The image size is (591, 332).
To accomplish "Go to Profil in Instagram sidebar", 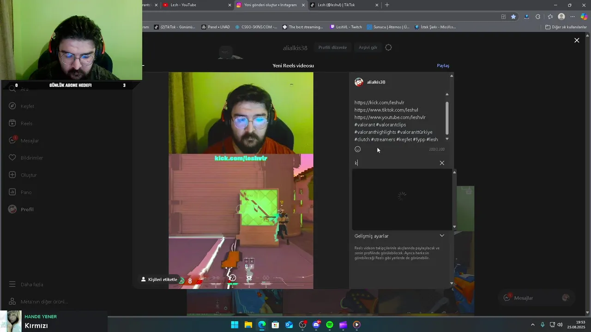I will (x=21, y=209).
